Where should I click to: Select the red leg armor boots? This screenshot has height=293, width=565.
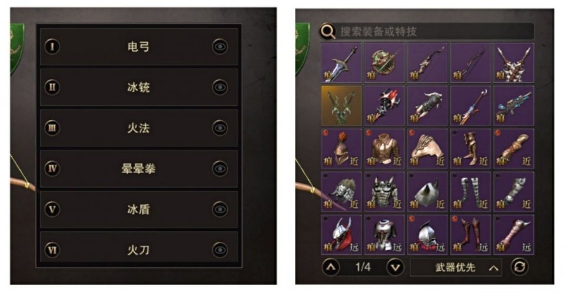pos(470,234)
